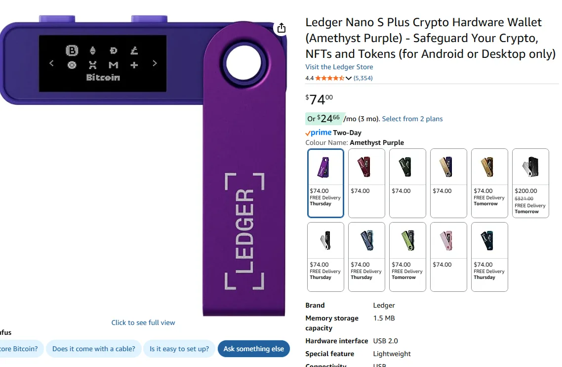Click to see full view of the wallet
This screenshot has height=367, width=562.
click(143, 322)
